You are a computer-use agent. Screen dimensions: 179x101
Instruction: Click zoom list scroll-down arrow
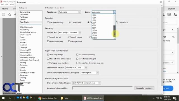114,38
